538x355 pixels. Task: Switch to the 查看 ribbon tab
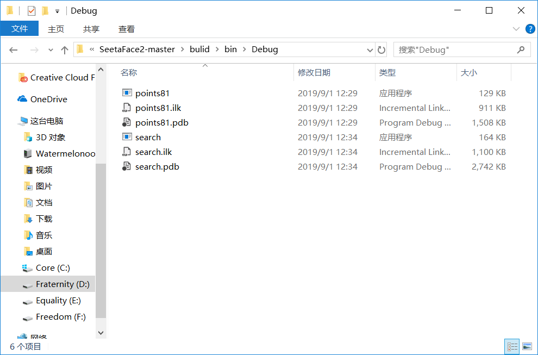point(126,29)
